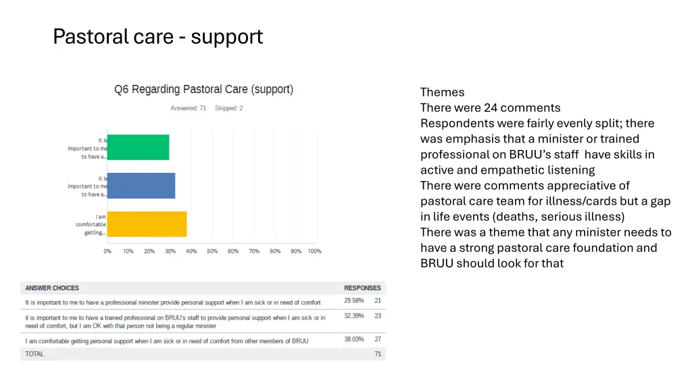The width and height of the screenshot is (692, 389).
Task: Click the "Themes" heading text
Action: 442,93
